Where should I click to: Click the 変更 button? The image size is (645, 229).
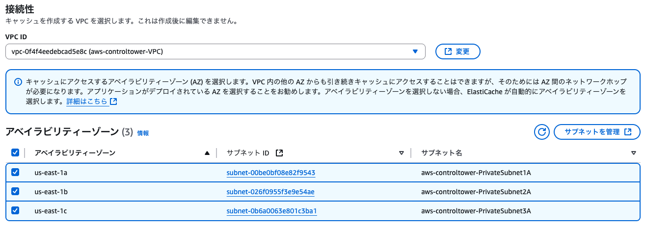pyautogui.click(x=457, y=51)
